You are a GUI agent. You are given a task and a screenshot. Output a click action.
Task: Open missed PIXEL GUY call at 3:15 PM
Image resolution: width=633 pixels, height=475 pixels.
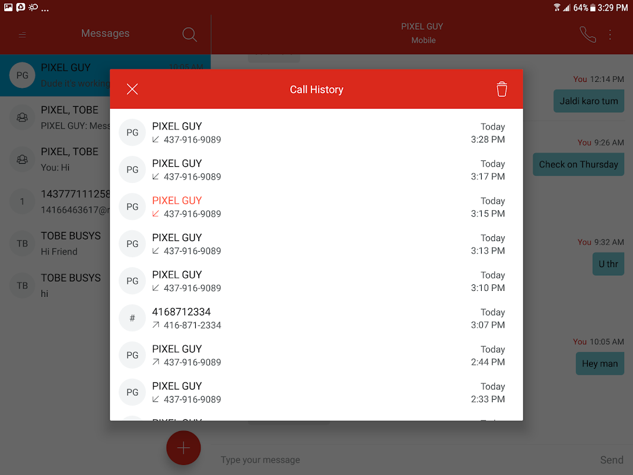click(317, 207)
